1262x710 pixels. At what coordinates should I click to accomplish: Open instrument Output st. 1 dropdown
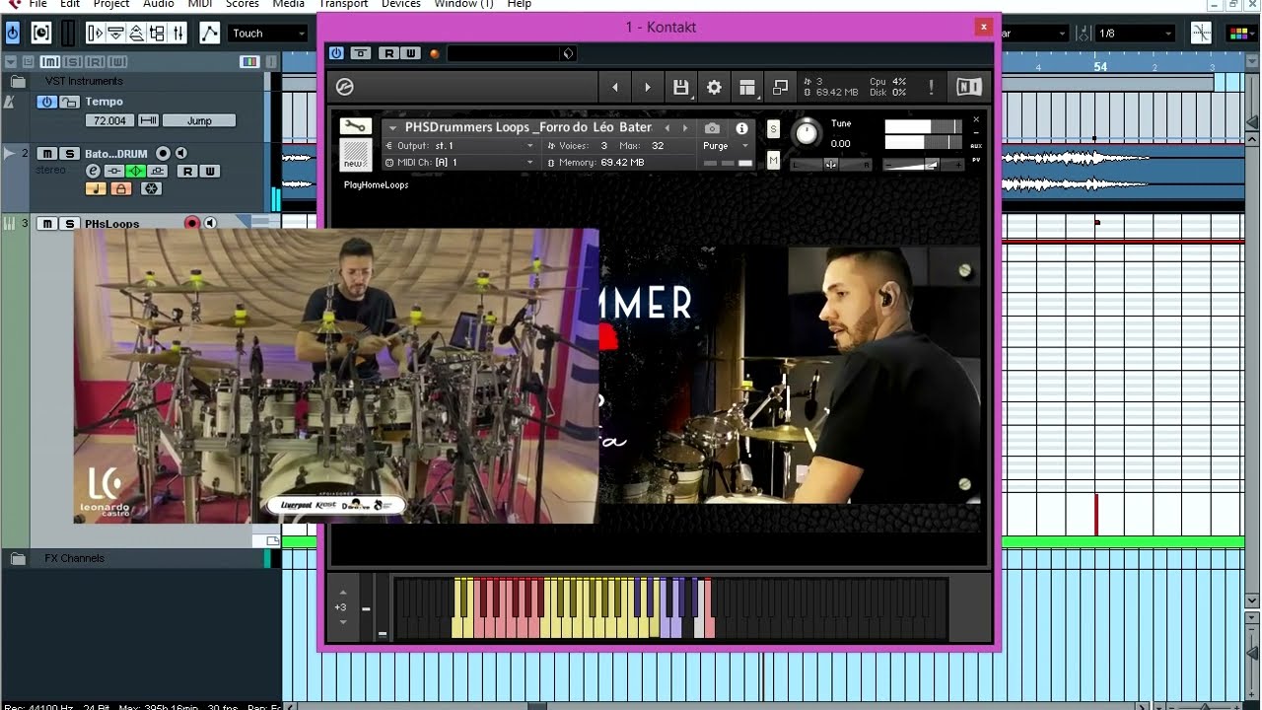click(458, 145)
